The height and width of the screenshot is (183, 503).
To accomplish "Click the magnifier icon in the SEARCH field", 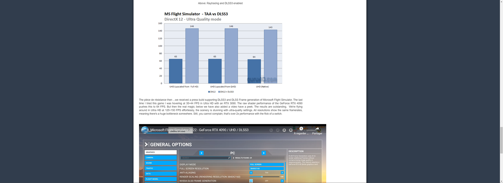I will [229, 158].
